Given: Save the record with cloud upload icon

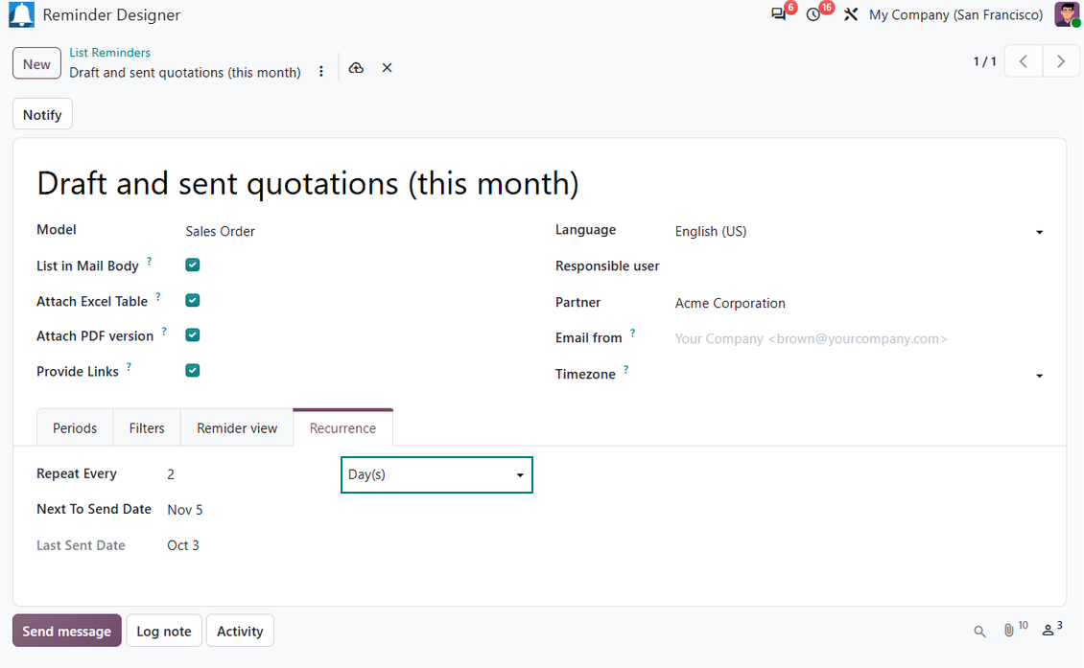Looking at the screenshot, I should [x=356, y=68].
